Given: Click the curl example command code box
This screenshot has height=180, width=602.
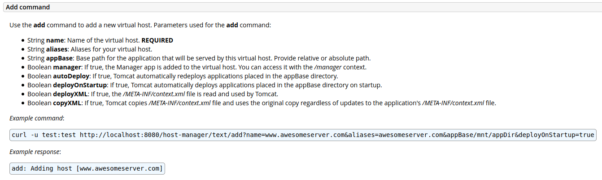Looking at the screenshot, I should coord(303,135).
